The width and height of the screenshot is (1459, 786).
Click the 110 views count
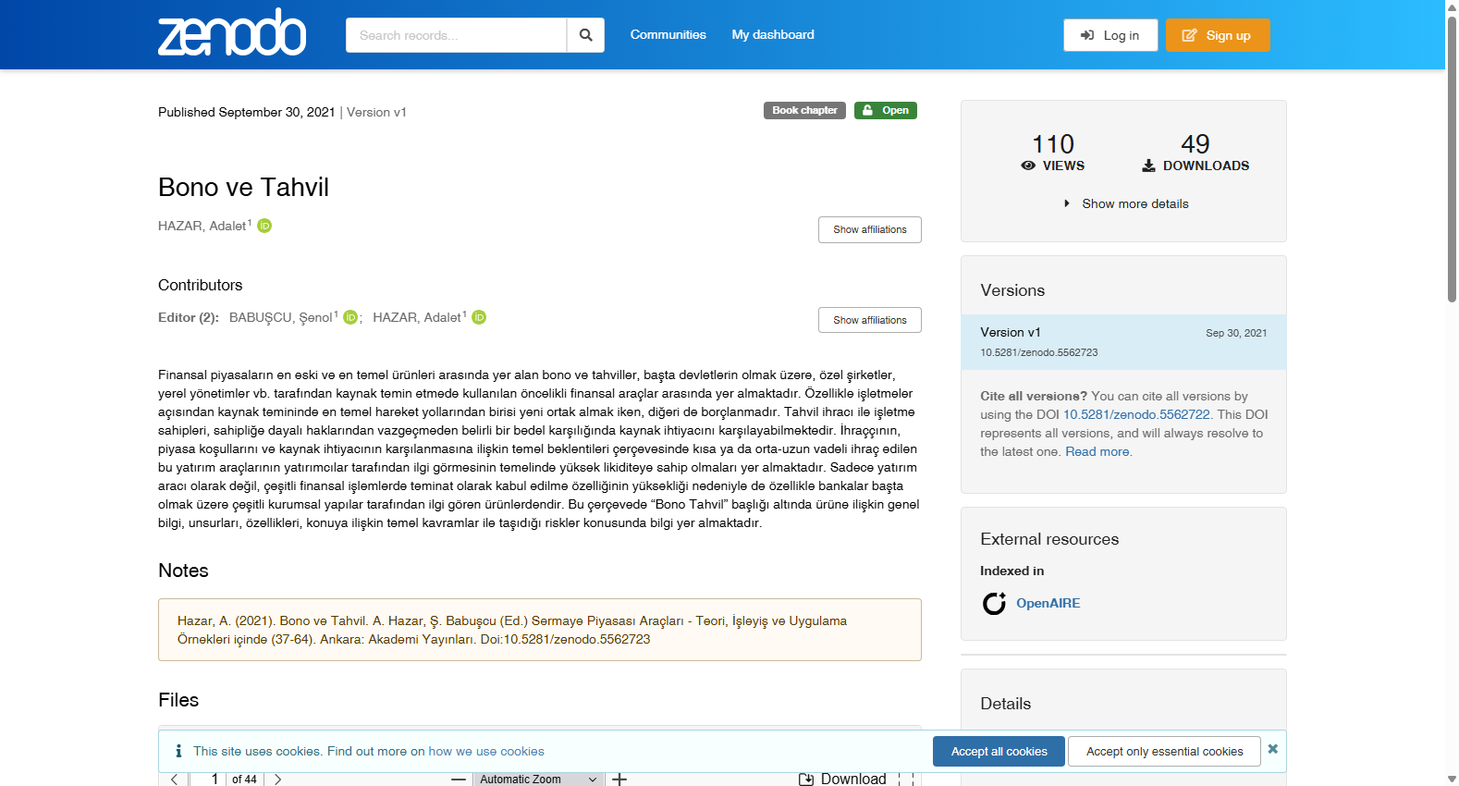tap(1053, 144)
